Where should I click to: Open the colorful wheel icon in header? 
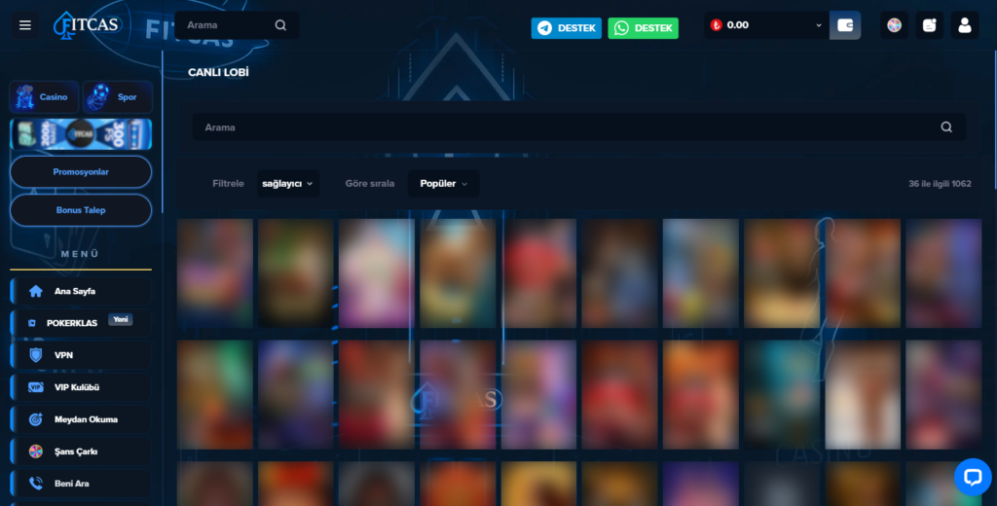coord(894,25)
